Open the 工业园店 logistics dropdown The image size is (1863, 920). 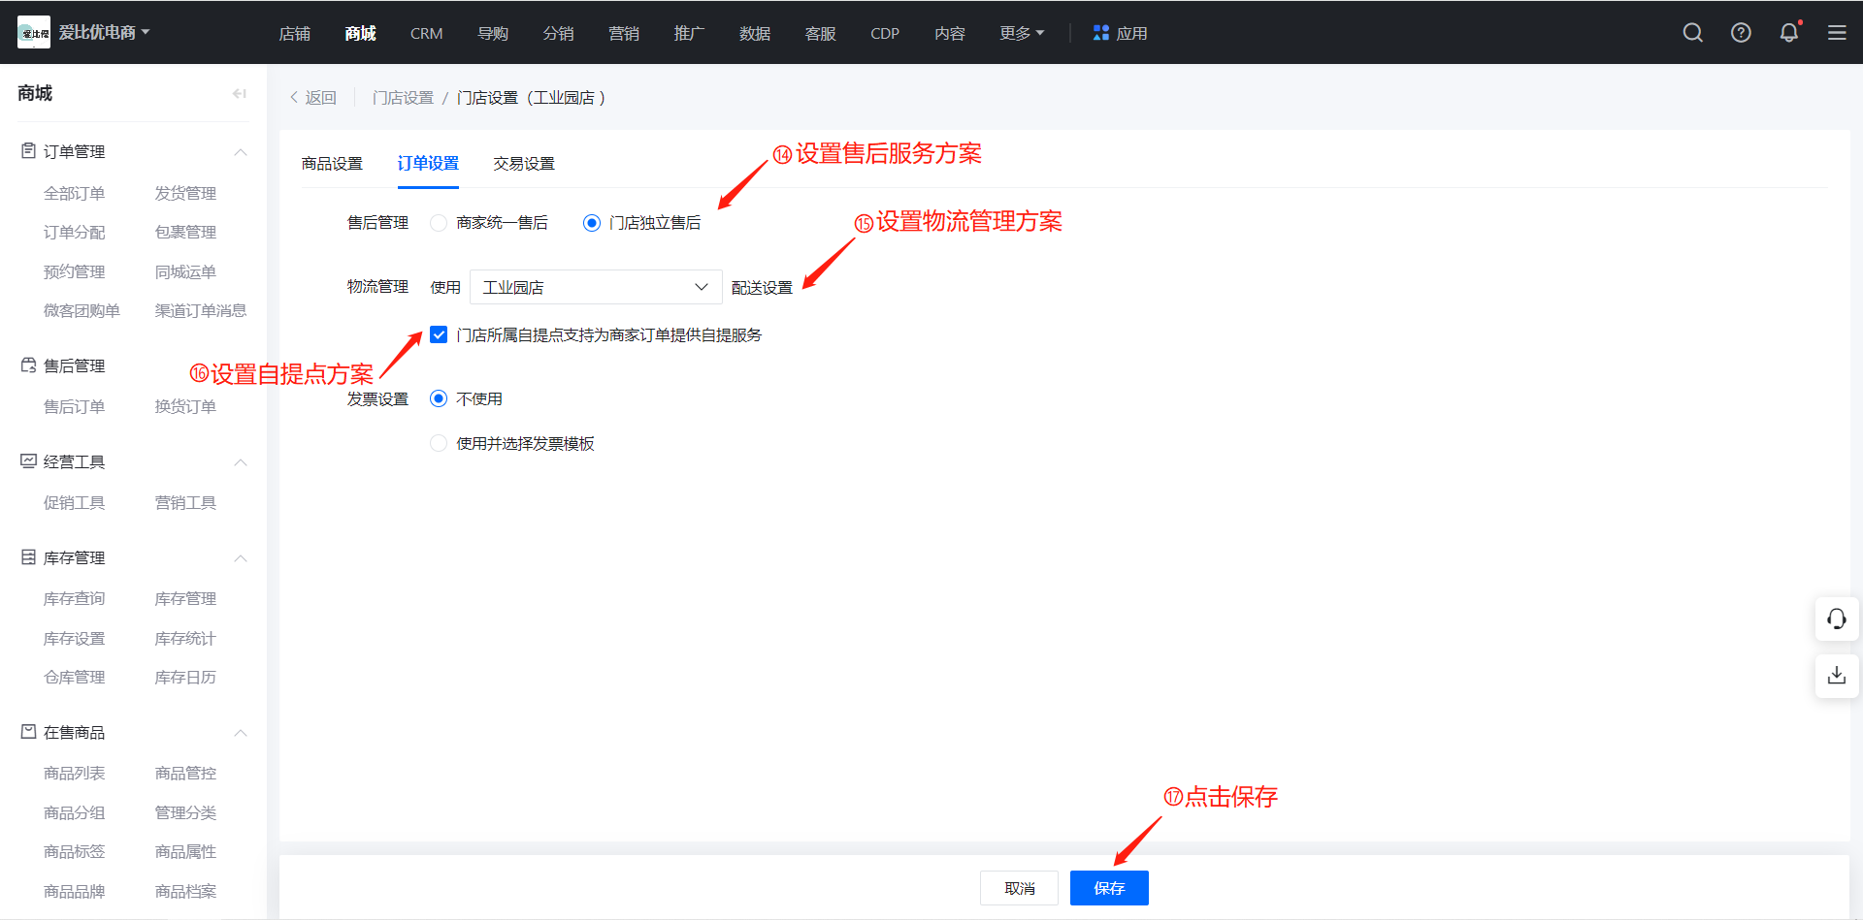tap(596, 287)
